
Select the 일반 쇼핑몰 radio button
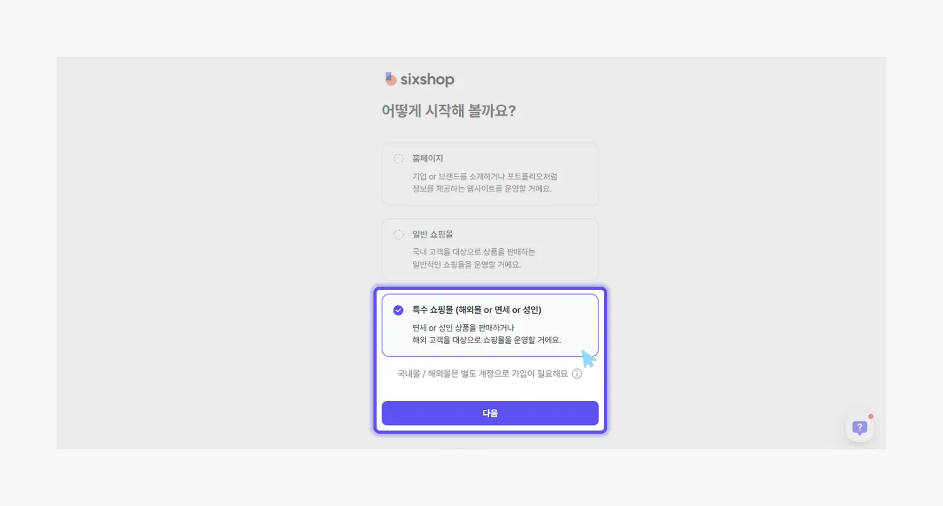click(399, 234)
